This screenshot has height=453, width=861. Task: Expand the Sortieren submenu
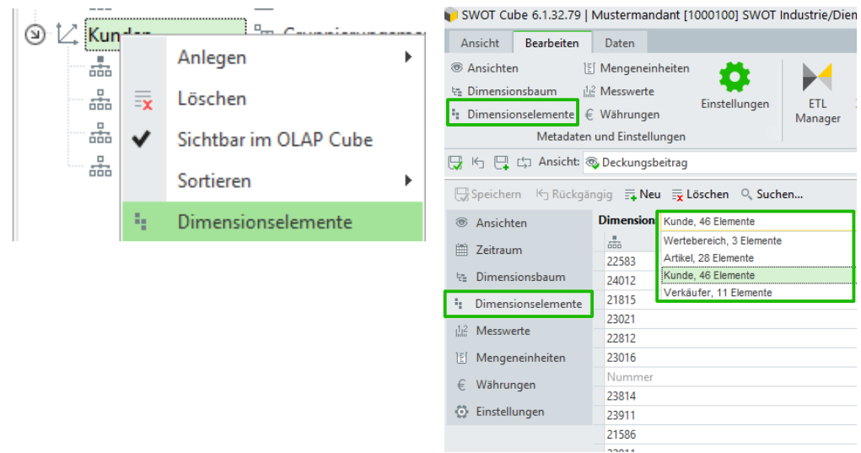[408, 181]
